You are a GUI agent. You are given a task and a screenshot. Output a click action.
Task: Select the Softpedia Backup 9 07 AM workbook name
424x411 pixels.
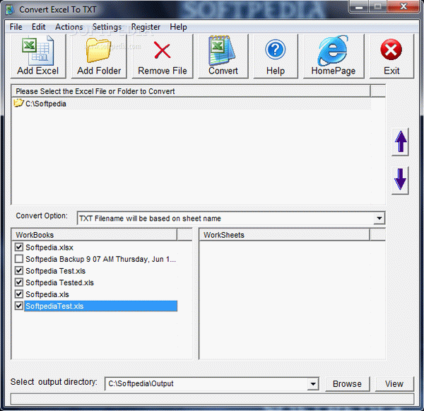100,259
